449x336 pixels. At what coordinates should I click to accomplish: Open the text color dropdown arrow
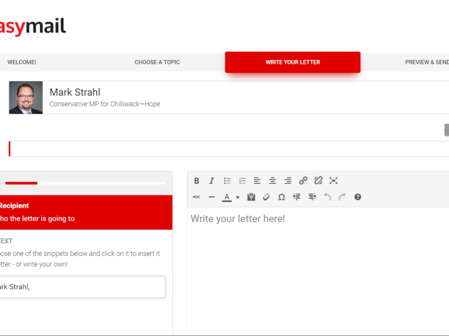tap(237, 197)
